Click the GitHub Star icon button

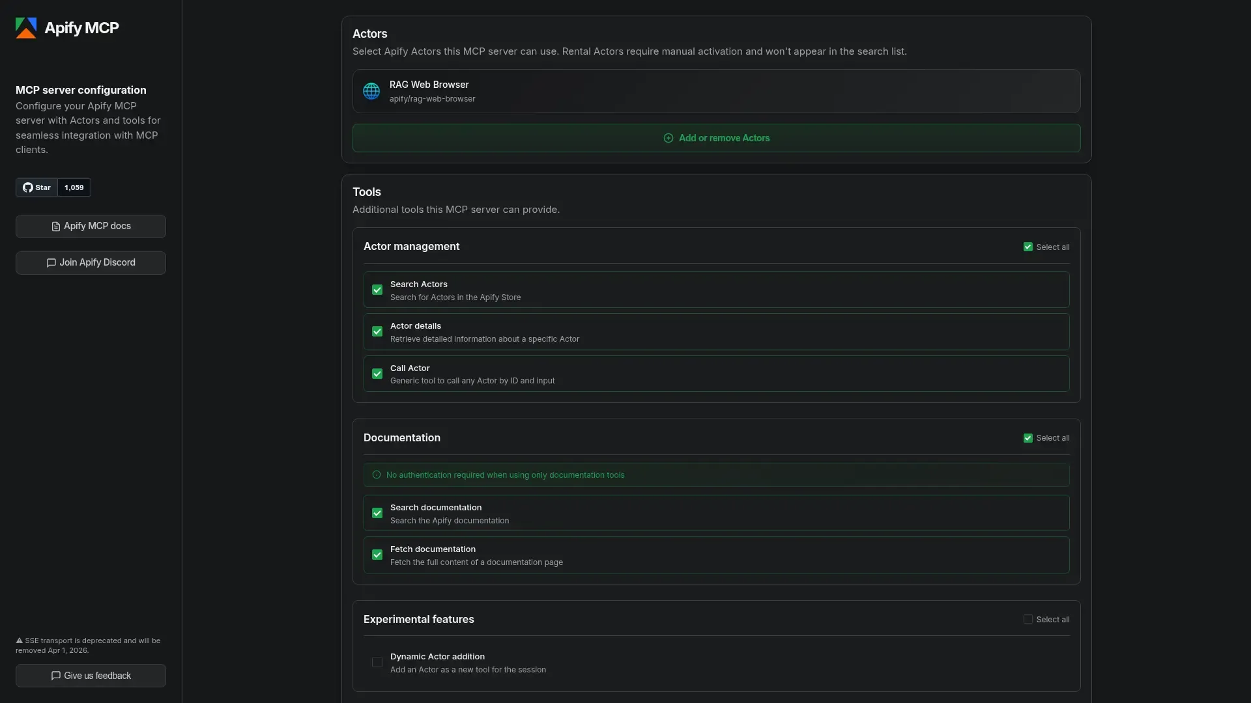pyautogui.click(x=36, y=187)
